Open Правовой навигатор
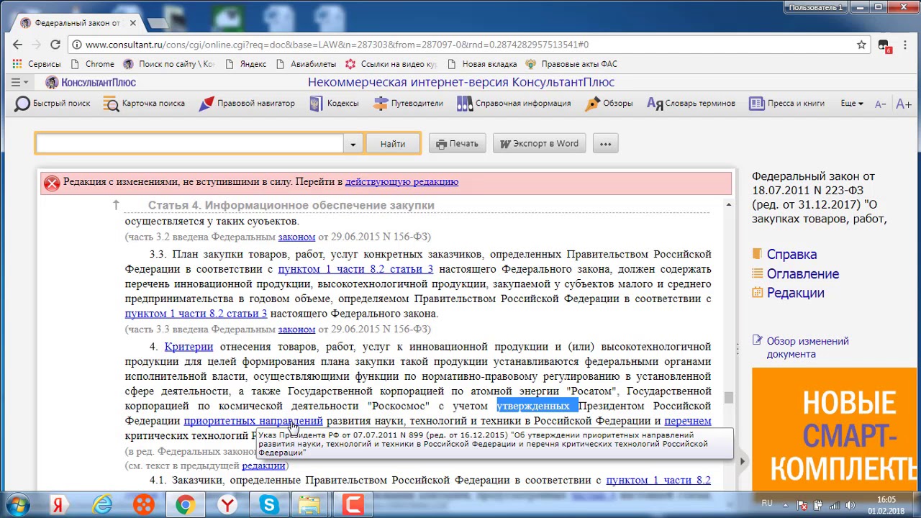 point(247,104)
